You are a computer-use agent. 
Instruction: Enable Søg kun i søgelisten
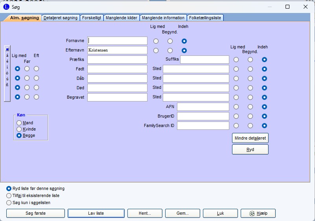tap(9, 203)
